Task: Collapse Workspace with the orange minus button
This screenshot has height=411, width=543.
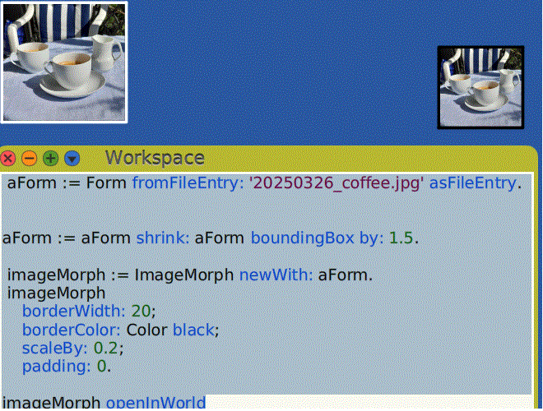Action: tap(30, 159)
